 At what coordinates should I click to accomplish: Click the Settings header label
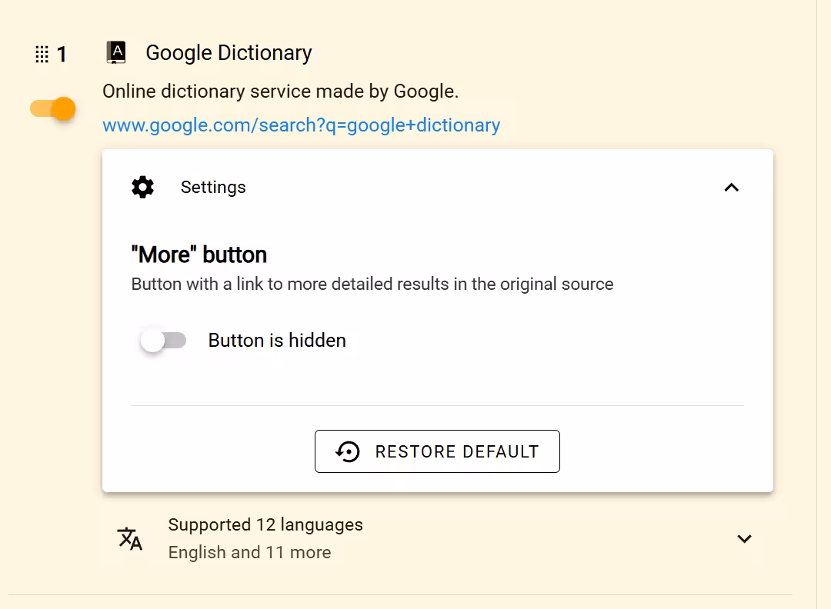(213, 188)
